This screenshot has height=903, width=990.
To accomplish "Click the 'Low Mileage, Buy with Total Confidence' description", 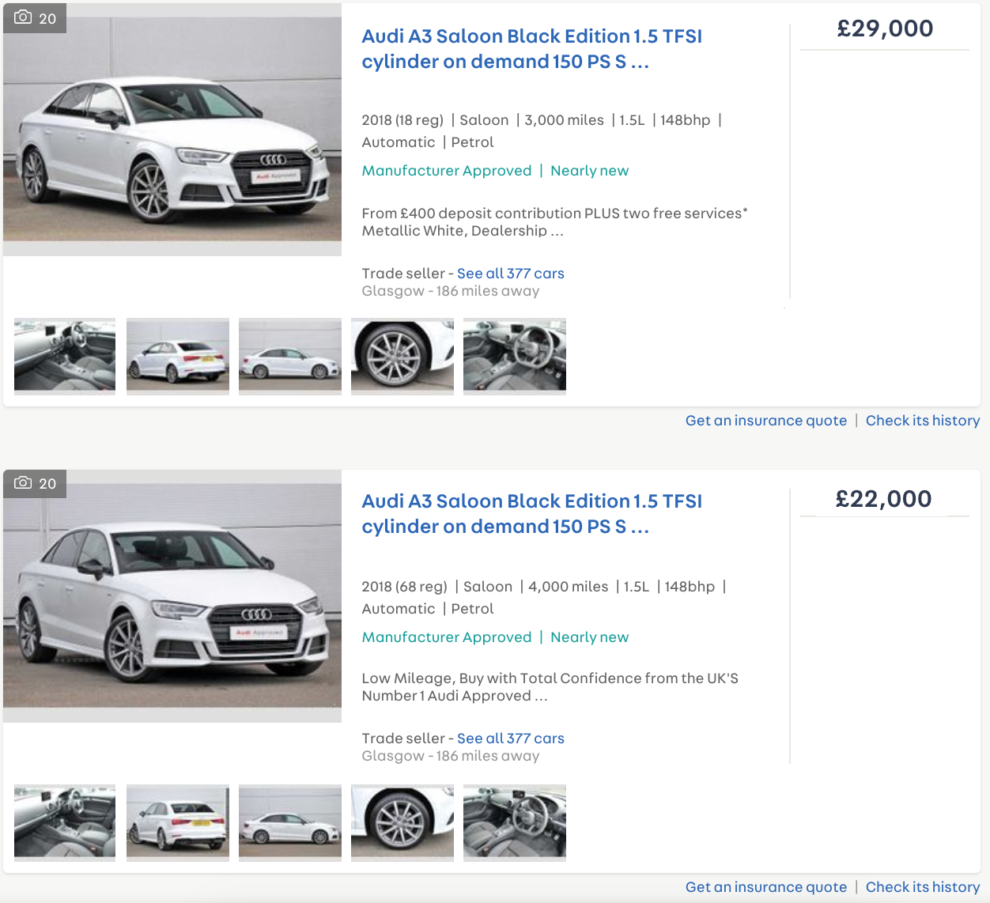I will (x=550, y=687).
